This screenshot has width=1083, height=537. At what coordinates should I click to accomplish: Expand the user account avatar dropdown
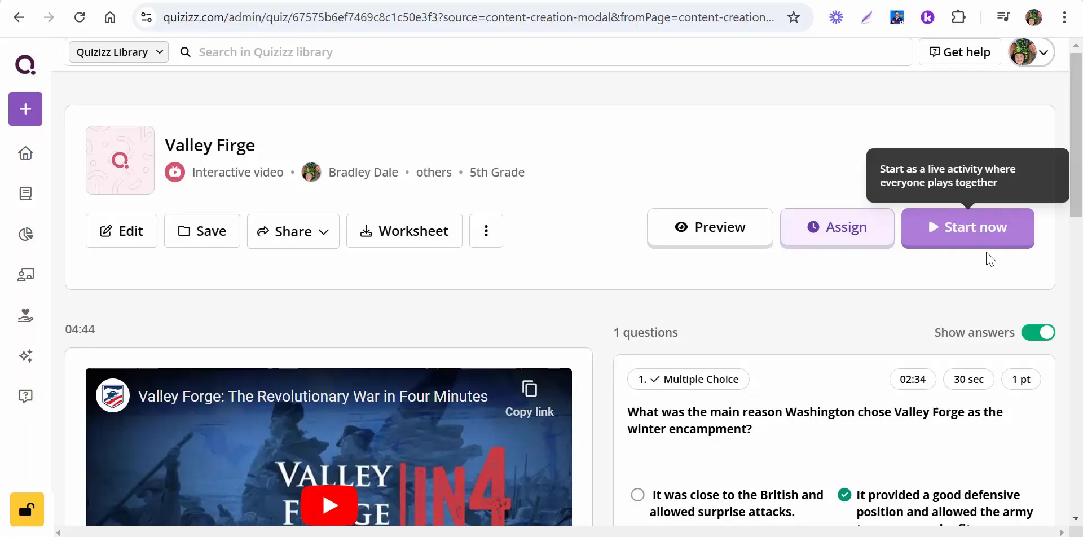(1031, 52)
